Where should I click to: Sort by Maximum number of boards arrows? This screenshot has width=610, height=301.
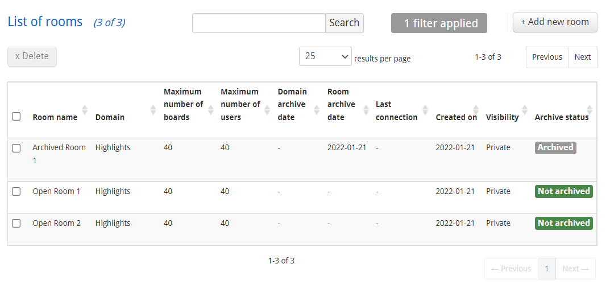(x=210, y=110)
